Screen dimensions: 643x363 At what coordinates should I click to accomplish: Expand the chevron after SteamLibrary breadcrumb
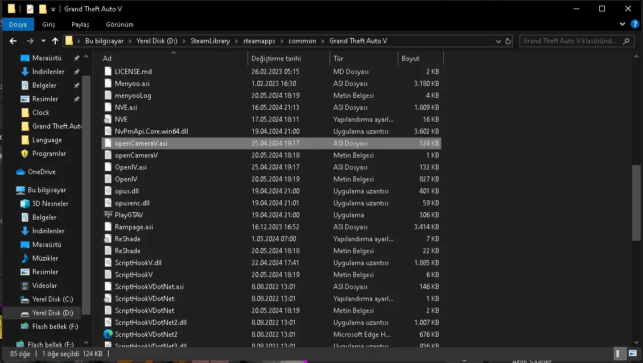coord(237,41)
